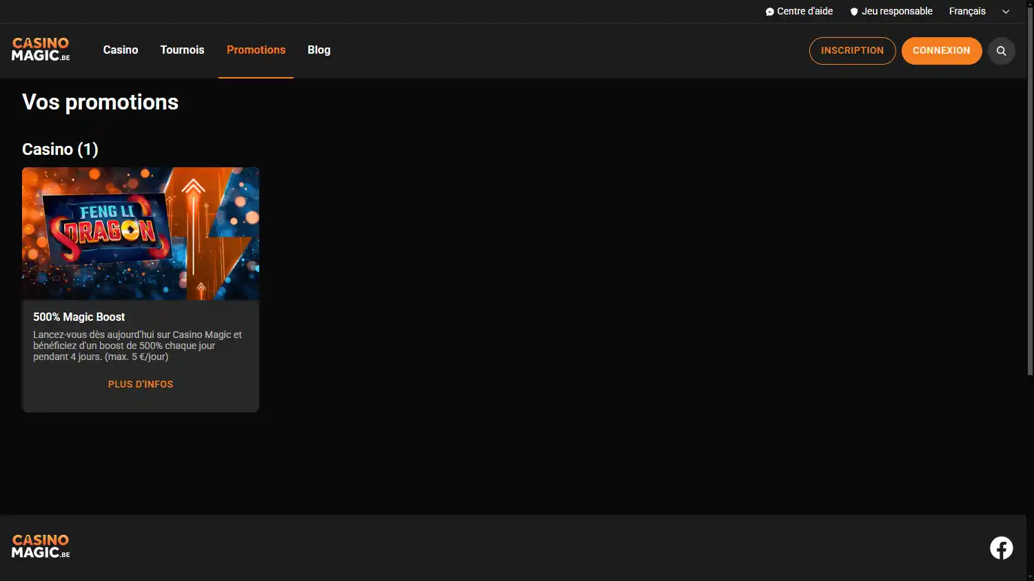
Task: Click the CONNEXION button
Action: [x=942, y=51]
